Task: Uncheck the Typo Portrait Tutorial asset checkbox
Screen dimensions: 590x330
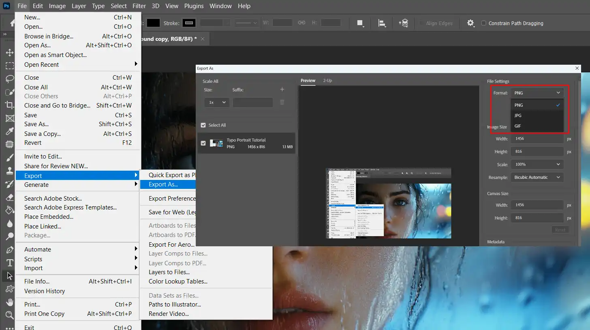Action: pos(203,143)
